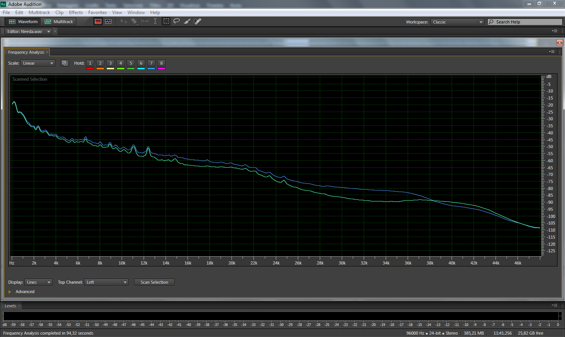Image resolution: width=565 pixels, height=337 pixels.
Task: Open the Effects menu
Action: (76, 13)
